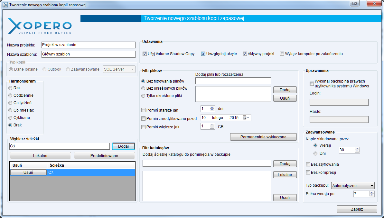
Task: Decrease the Pomiń starsze jak days value
Action: (212, 110)
